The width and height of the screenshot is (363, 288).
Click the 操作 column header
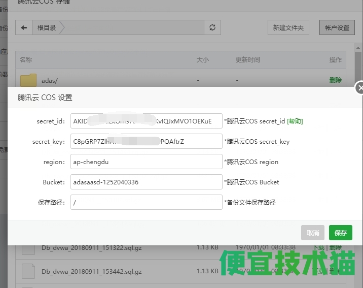tap(336, 60)
